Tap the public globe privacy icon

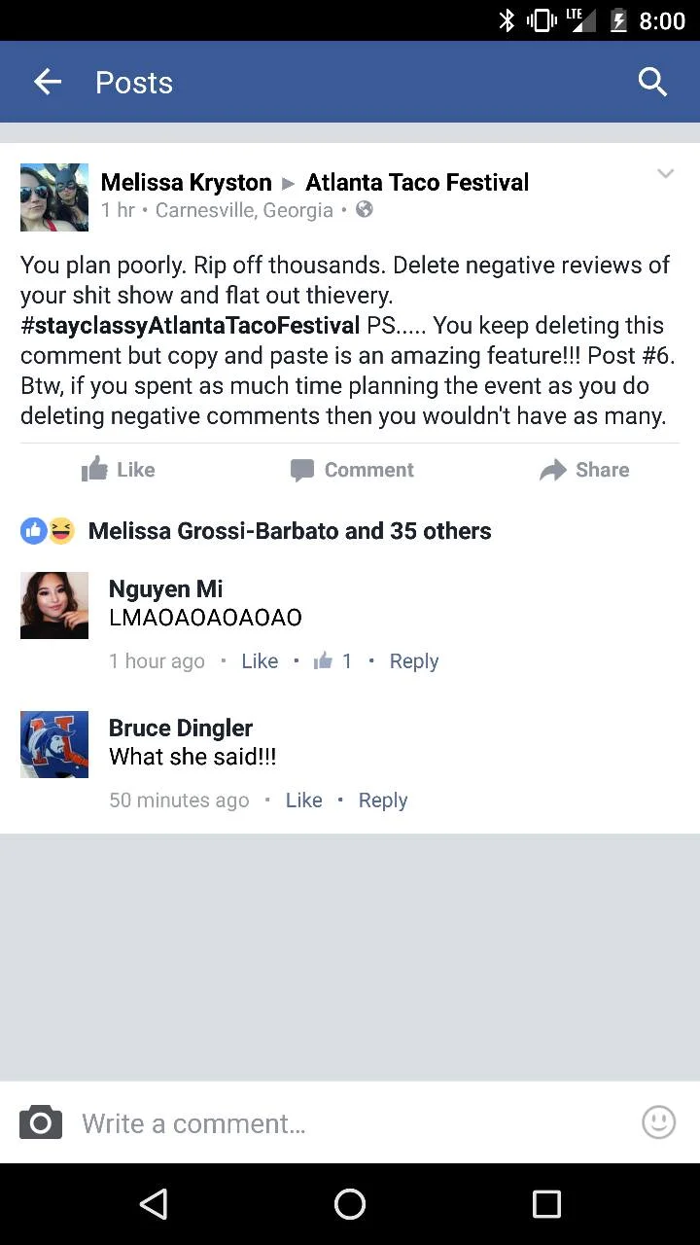coord(365,209)
